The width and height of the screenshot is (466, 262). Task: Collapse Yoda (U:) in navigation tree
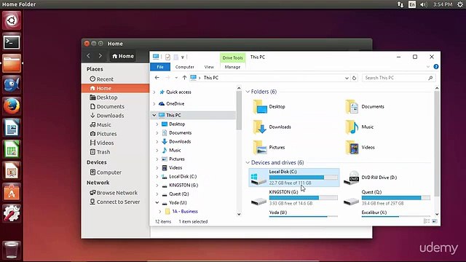(157, 203)
